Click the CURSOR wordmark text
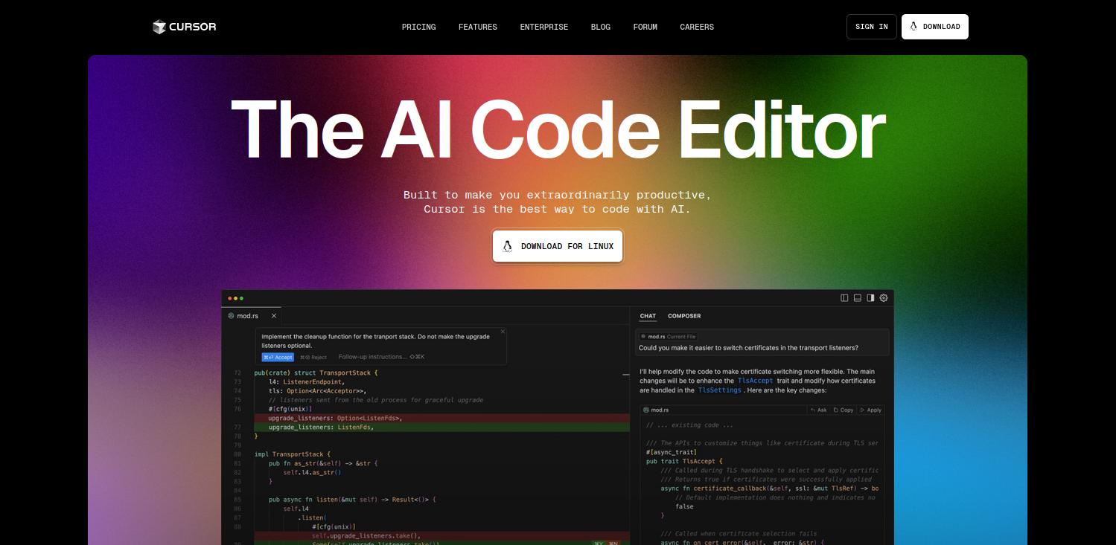 pyautogui.click(x=193, y=27)
